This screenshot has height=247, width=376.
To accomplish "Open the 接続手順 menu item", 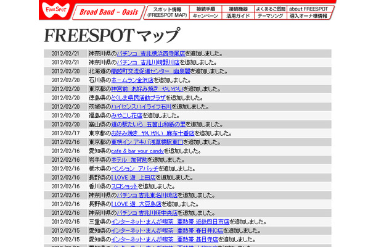I will [x=205, y=9].
